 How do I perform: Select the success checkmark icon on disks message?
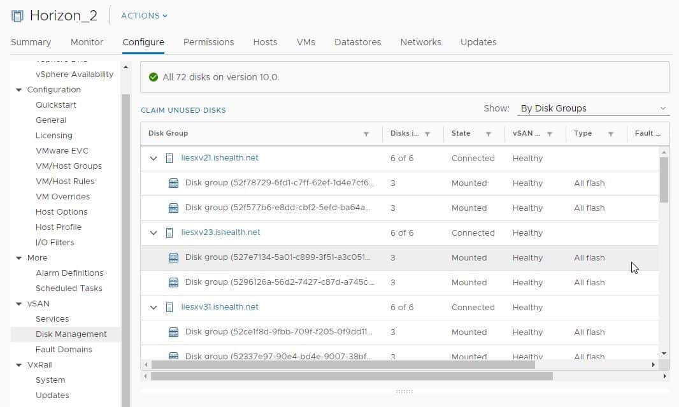[x=153, y=77]
